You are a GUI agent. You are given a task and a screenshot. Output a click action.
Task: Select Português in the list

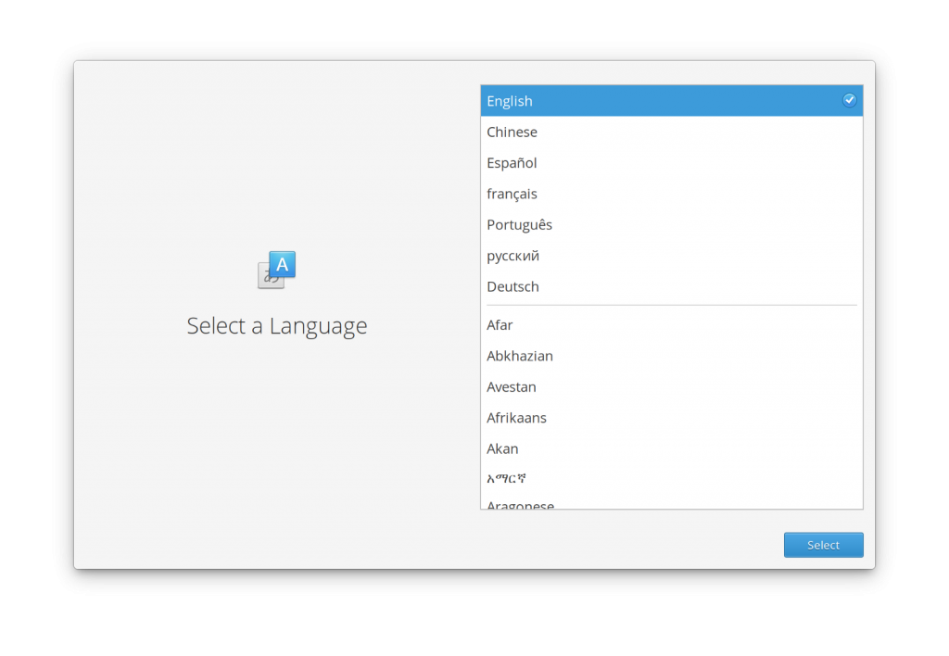(519, 224)
